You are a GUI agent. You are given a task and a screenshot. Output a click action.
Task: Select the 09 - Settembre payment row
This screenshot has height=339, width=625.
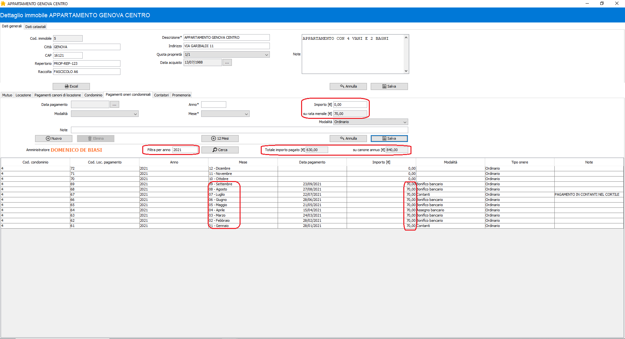tap(224, 184)
